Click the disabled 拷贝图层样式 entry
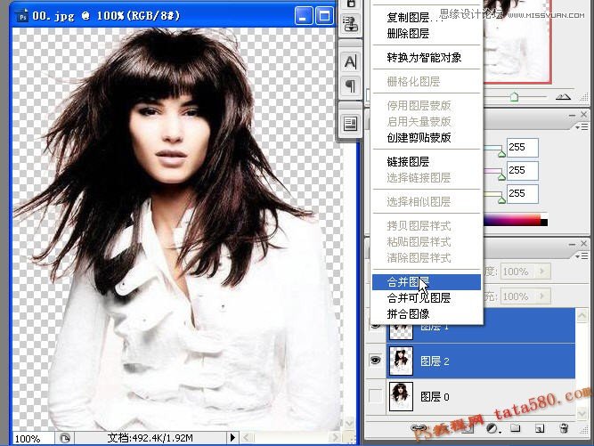The image size is (594, 446). point(419,226)
